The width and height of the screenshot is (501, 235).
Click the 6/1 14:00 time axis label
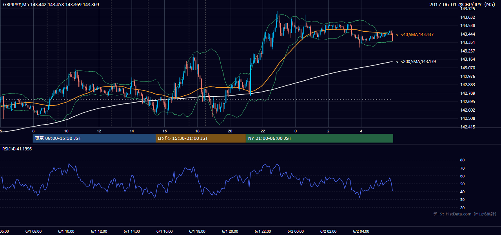coord(131,231)
